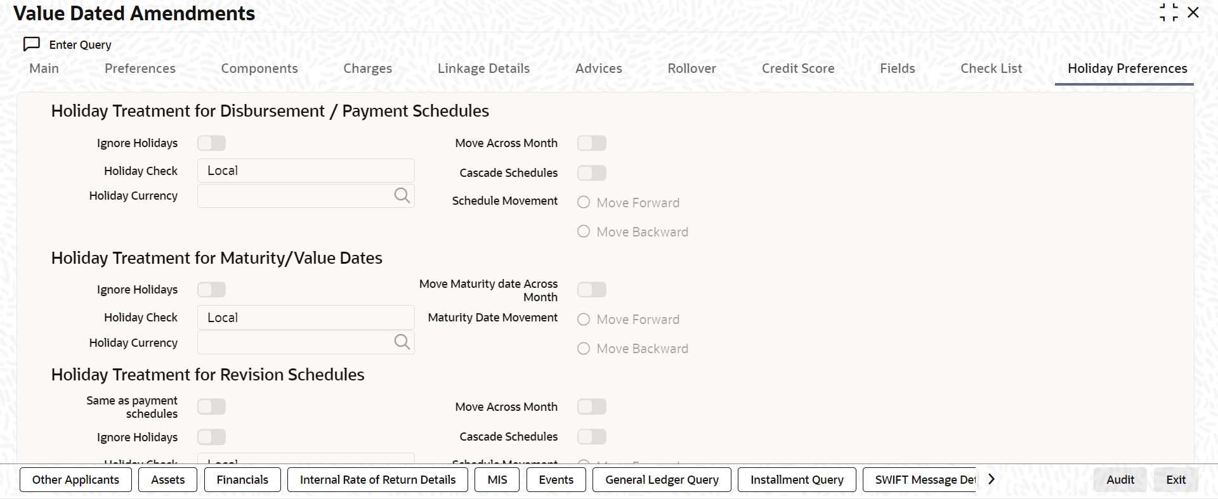Open Internal Rate of Return Details

378,480
